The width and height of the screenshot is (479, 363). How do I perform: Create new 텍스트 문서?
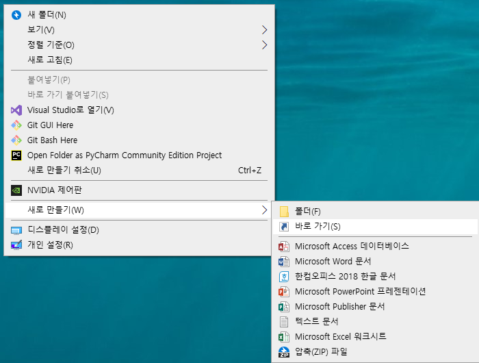coord(375,321)
